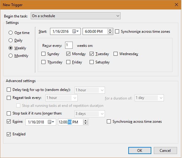Decrease the Start time with down arrow

110,33
